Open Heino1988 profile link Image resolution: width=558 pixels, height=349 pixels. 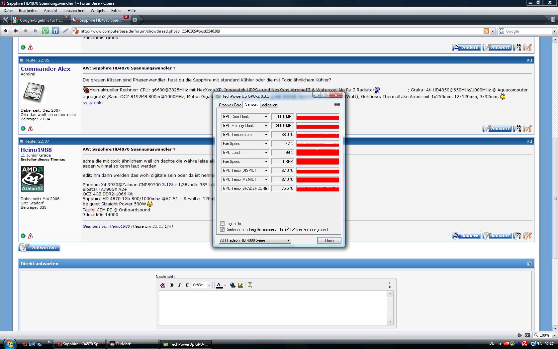[36, 150]
